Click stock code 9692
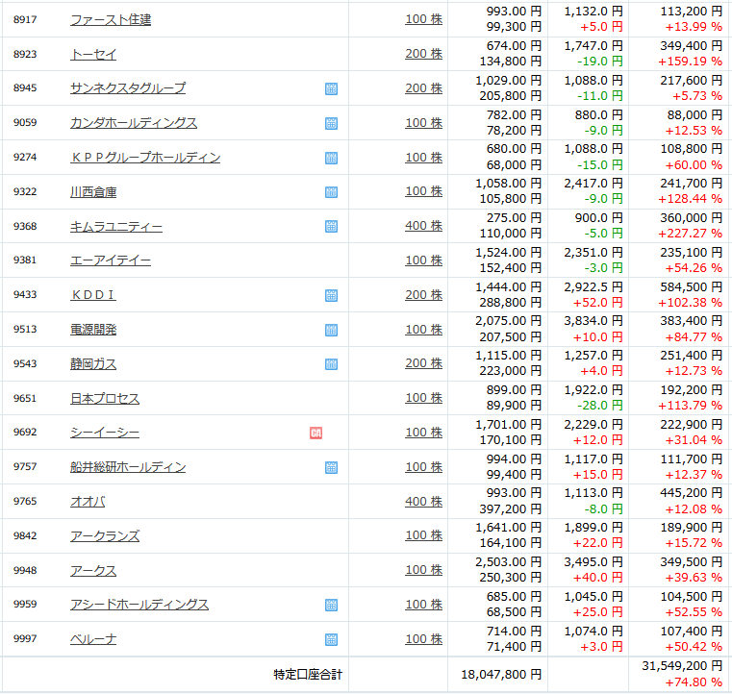This screenshot has height=694, width=732. tap(25, 432)
